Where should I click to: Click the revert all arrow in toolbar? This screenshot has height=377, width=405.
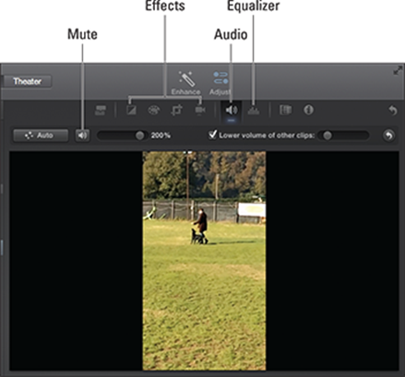pyautogui.click(x=393, y=111)
